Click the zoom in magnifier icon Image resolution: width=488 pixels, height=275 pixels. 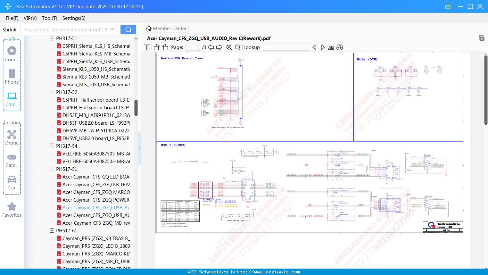(x=229, y=47)
